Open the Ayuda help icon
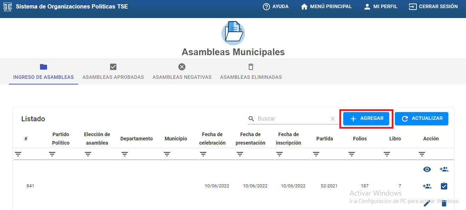The image size is (466, 210). tap(266, 7)
